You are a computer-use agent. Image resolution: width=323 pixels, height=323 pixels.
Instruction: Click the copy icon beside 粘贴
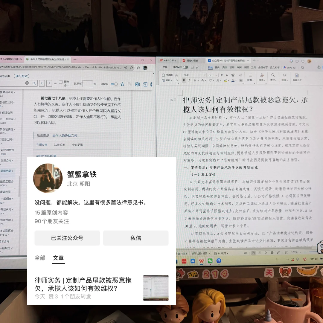176,80
